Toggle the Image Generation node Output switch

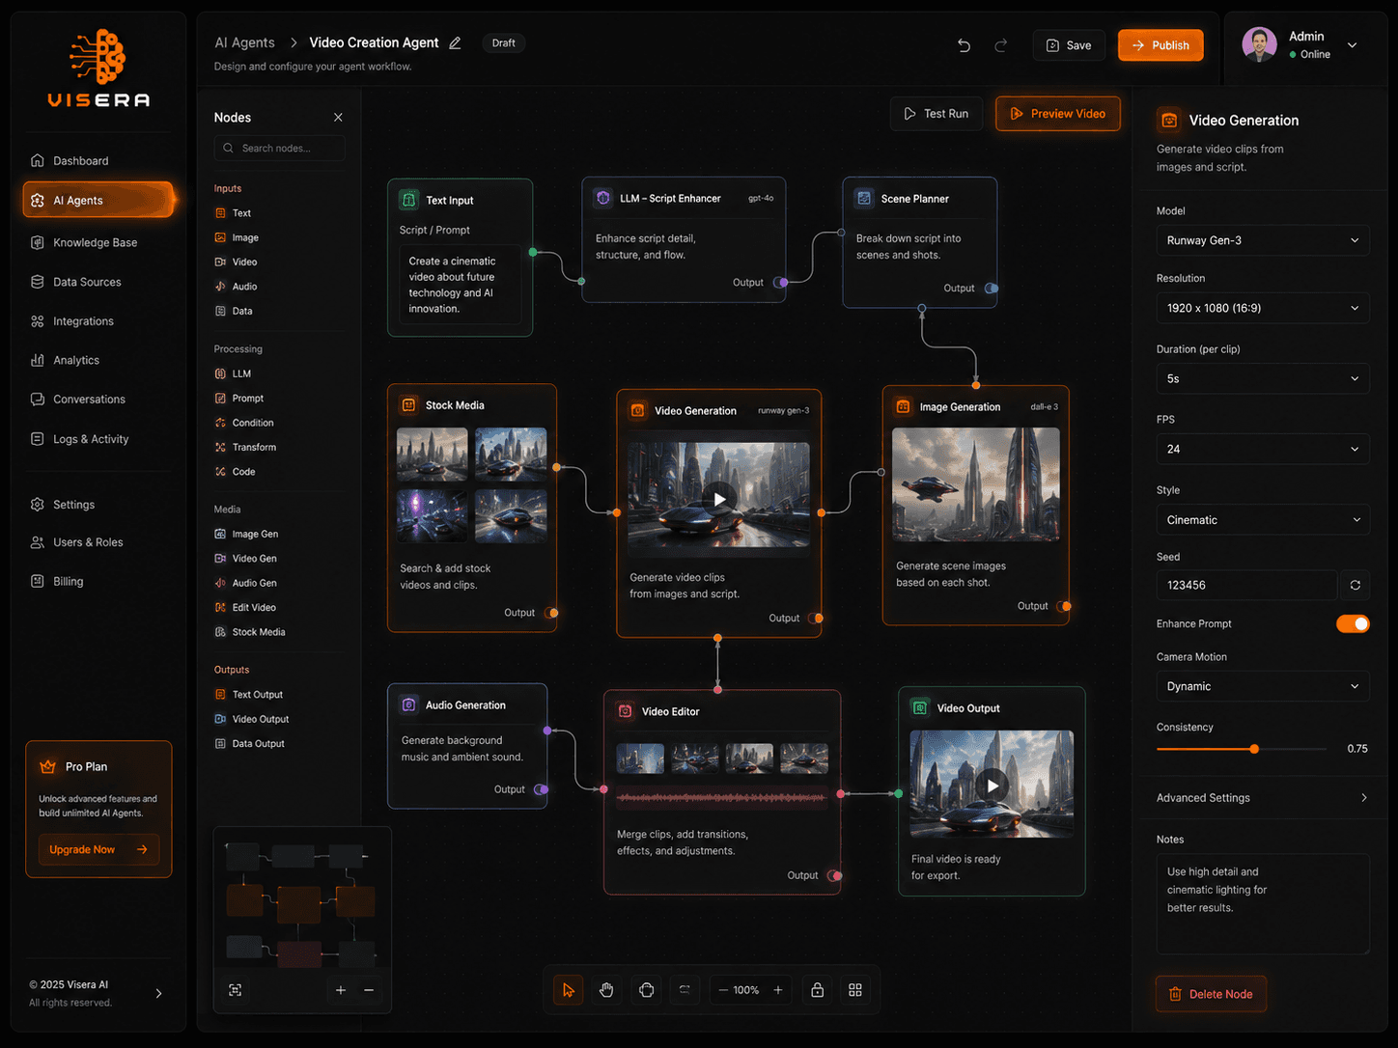1064,606
